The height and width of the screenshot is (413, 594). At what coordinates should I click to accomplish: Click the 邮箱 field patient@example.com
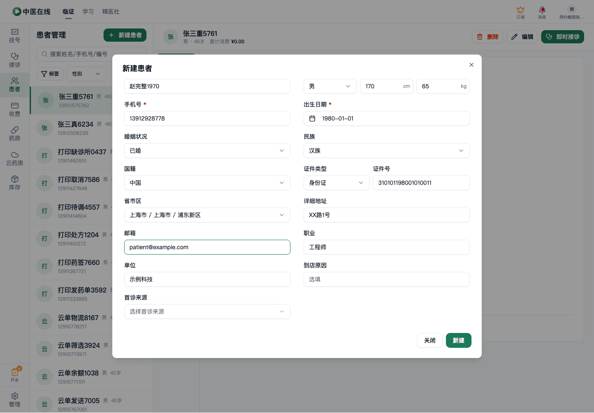coord(207,247)
